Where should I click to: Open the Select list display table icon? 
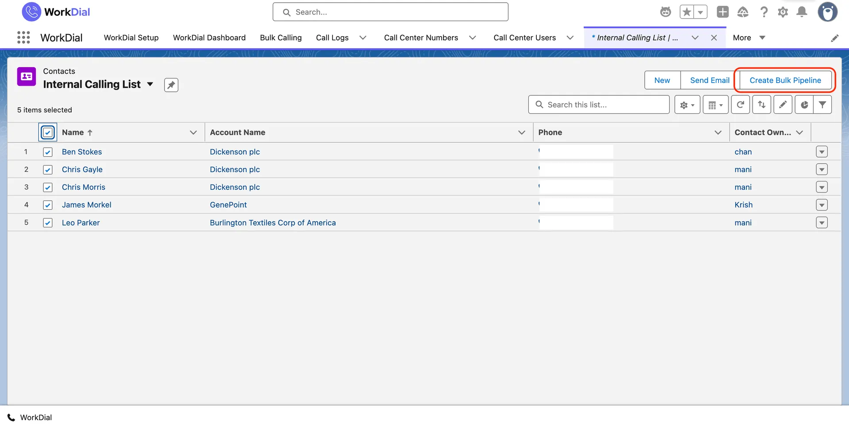click(x=715, y=105)
